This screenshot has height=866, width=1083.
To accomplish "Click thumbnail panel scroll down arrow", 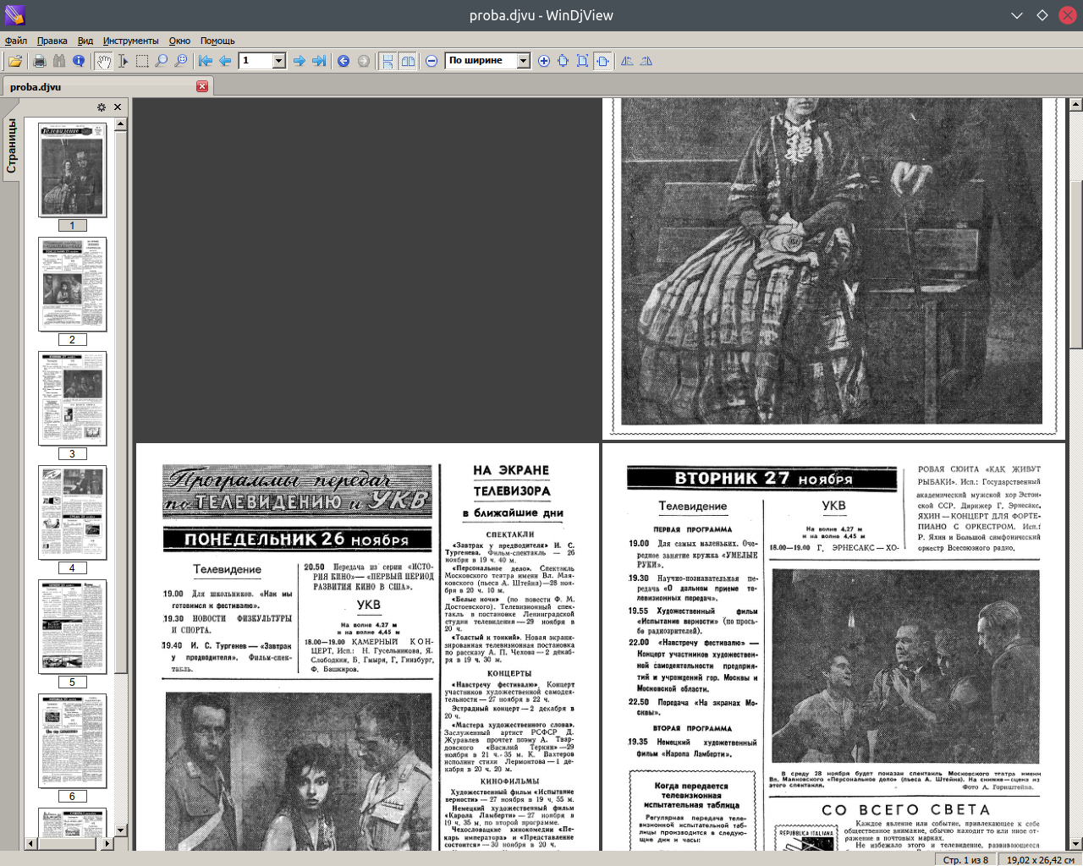I will [120, 830].
